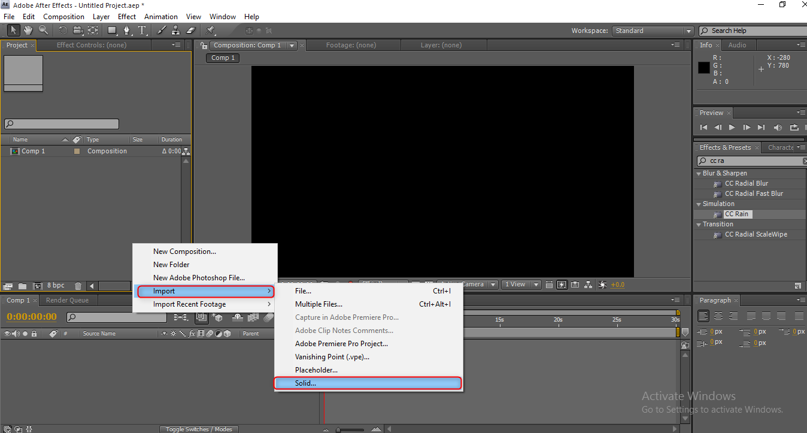
Task: Click the Pixel Aspect Ratio Correction icon
Action: 549,284
